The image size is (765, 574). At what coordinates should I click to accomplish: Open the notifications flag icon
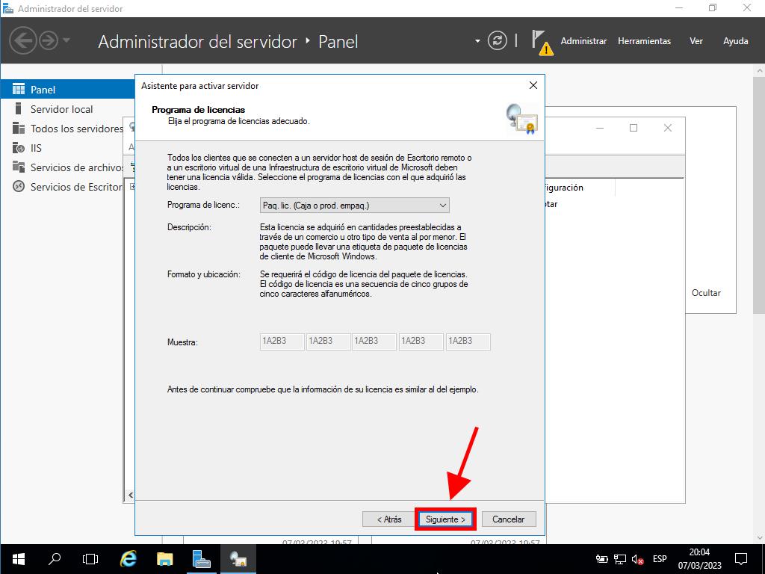(541, 42)
